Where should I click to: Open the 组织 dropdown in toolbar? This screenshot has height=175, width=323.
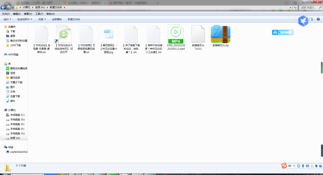(7, 19)
